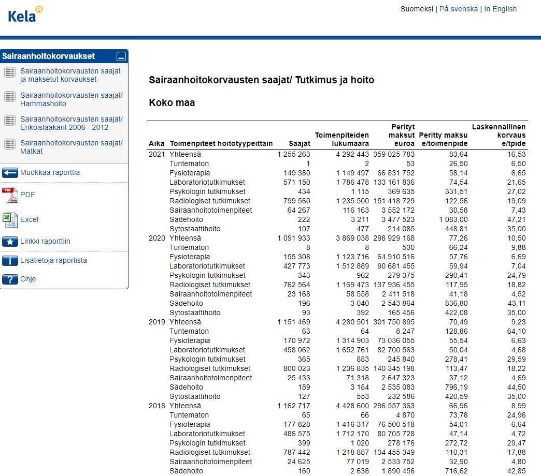
Task: Click the 2019 year cell
Action: tap(157, 322)
